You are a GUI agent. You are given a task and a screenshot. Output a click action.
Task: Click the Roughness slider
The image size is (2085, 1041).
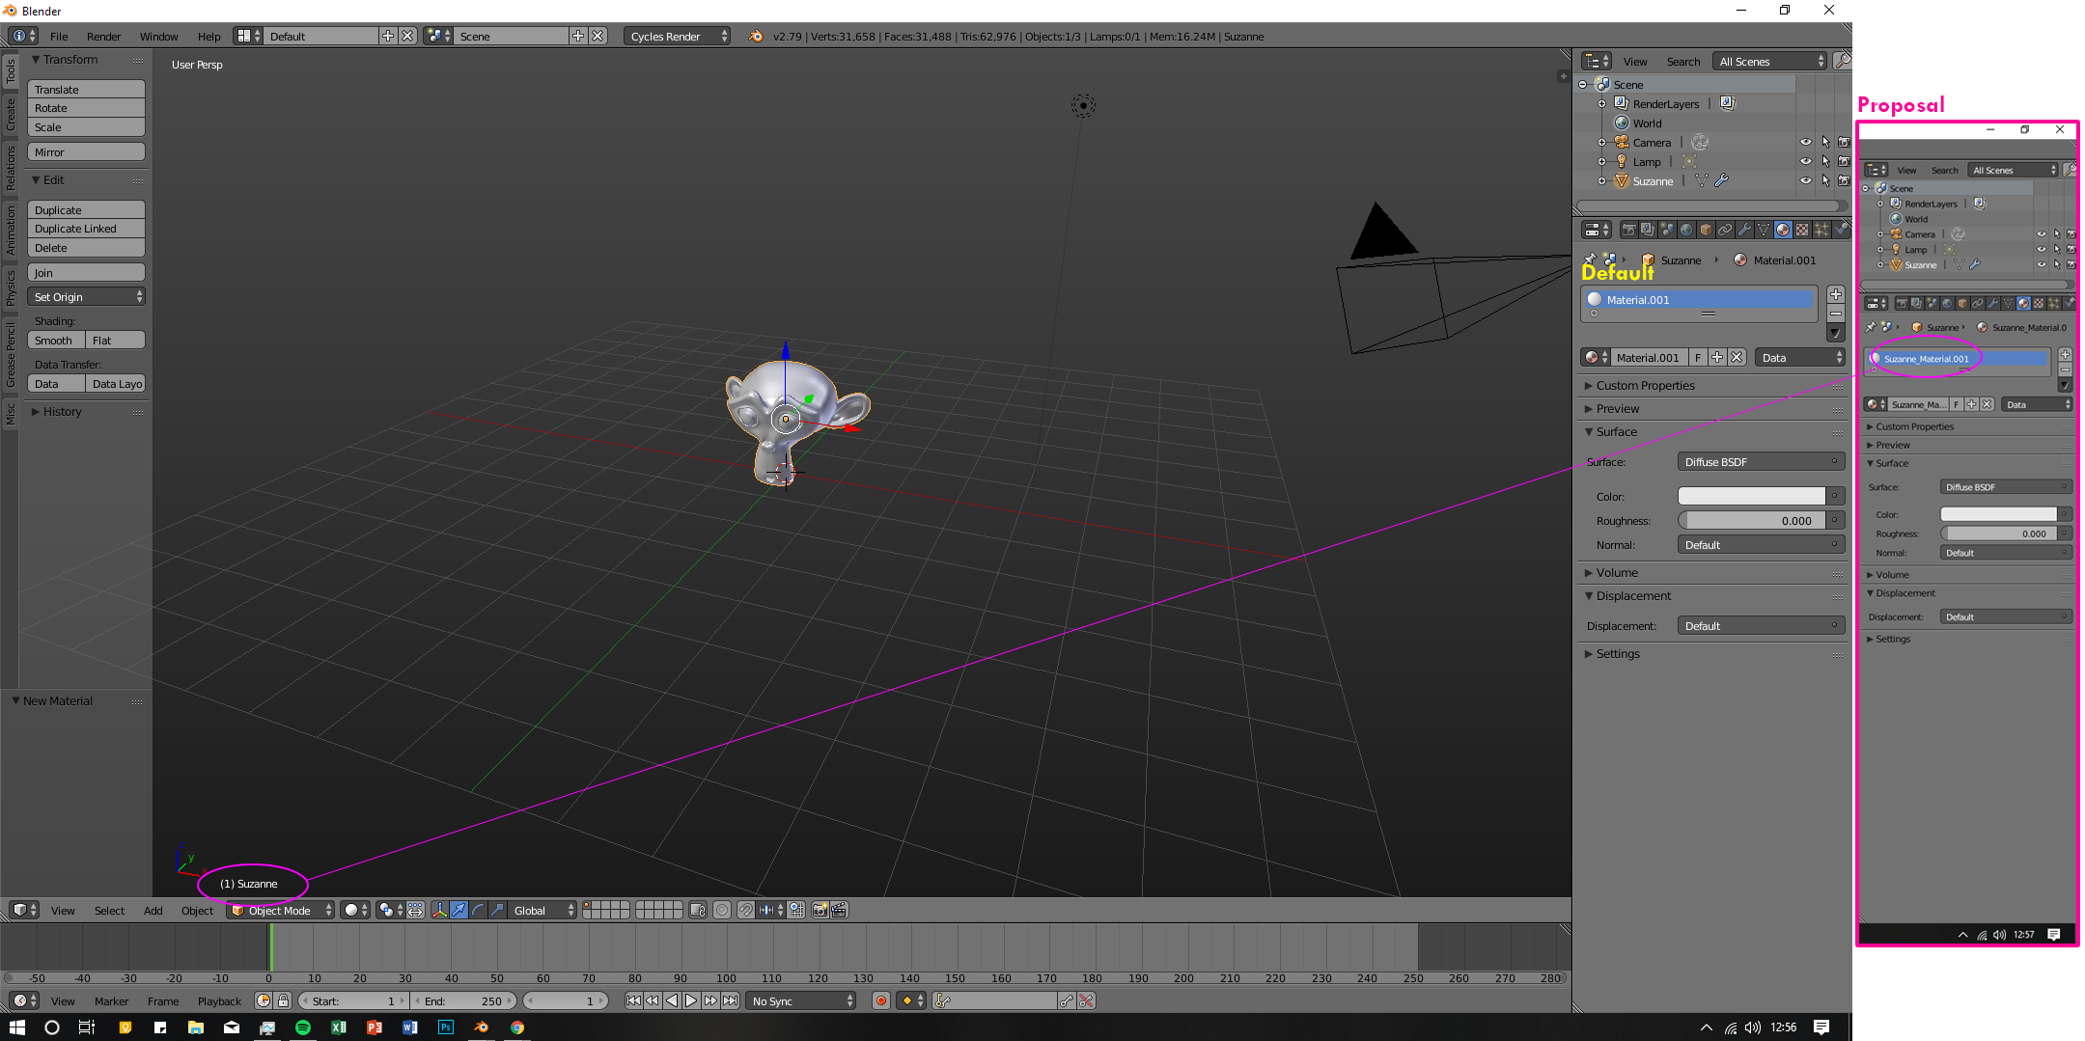[1752, 520]
